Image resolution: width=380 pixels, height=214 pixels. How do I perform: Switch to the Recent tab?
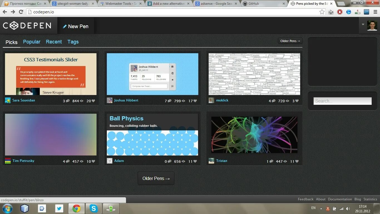[x=54, y=42]
